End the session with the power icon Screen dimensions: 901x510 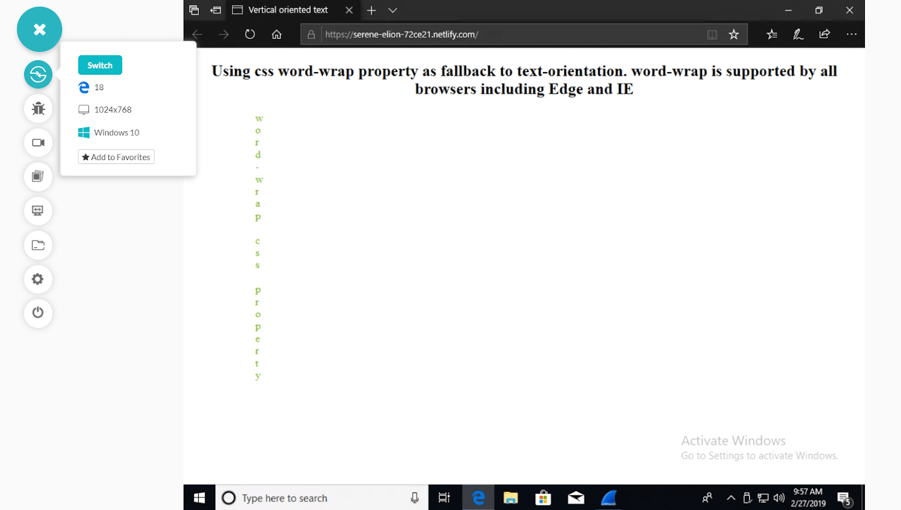(x=38, y=313)
